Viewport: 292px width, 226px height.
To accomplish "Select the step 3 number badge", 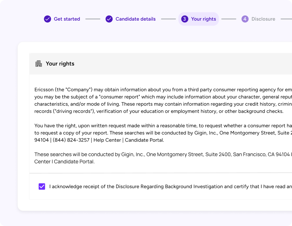I will coord(185,19).
